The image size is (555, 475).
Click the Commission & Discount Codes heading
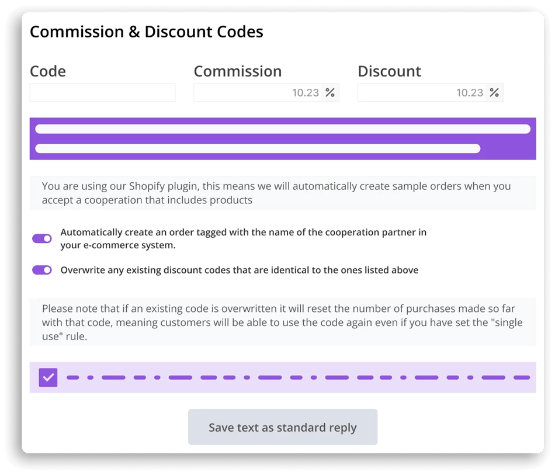point(147,32)
